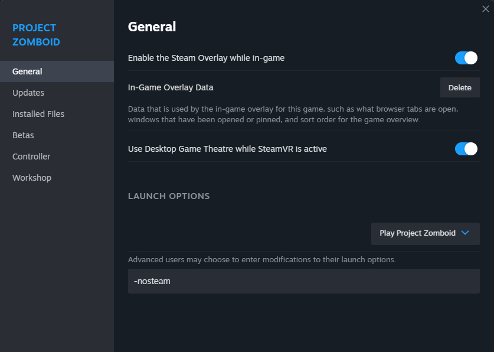The image size is (494, 352).
Task: Click the Use Desktop Game Theatre label
Action: 227,149
